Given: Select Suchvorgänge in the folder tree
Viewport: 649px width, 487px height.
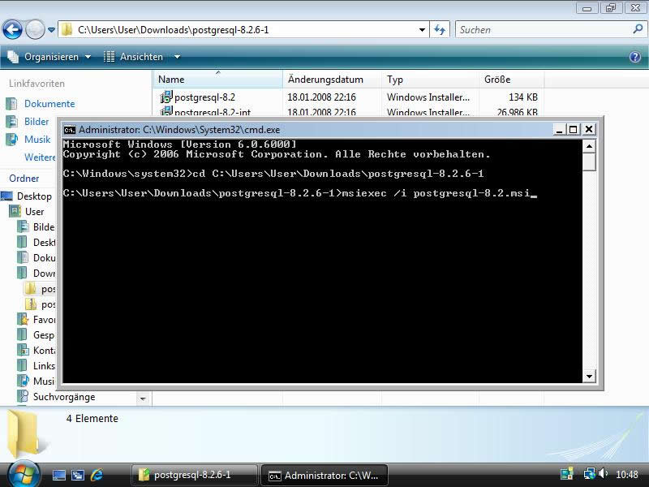Looking at the screenshot, I should [64, 397].
